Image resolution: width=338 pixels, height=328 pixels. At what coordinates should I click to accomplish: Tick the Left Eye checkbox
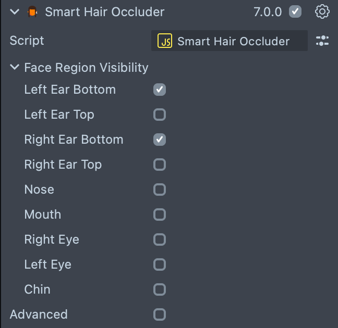pyautogui.click(x=160, y=264)
